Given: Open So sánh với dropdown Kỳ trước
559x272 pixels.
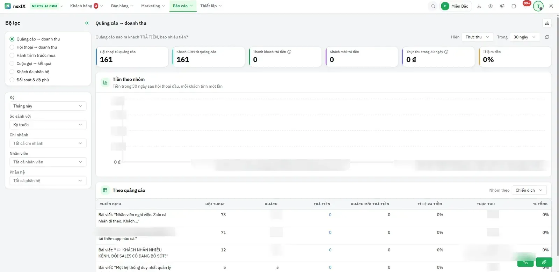Looking at the screenshot, I should 48,125.
